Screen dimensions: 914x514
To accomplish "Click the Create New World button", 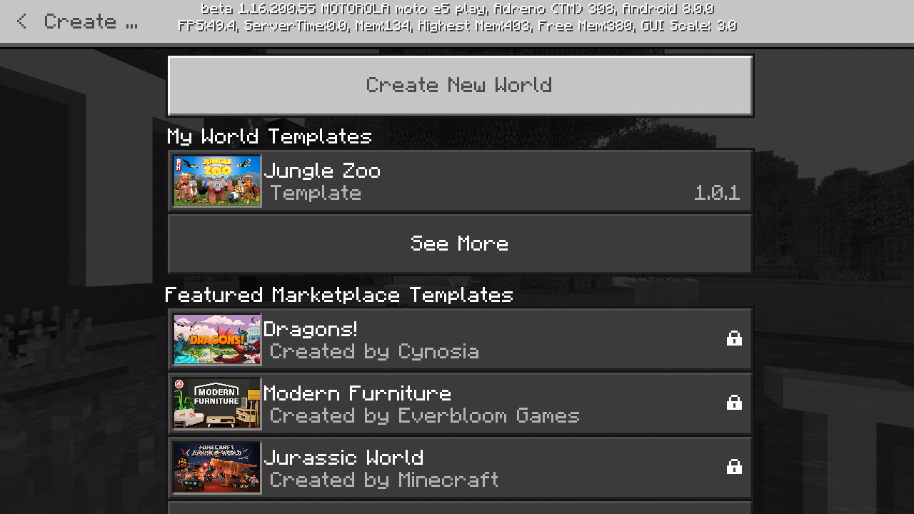I will pyautogui.click(x=460, y=86).
